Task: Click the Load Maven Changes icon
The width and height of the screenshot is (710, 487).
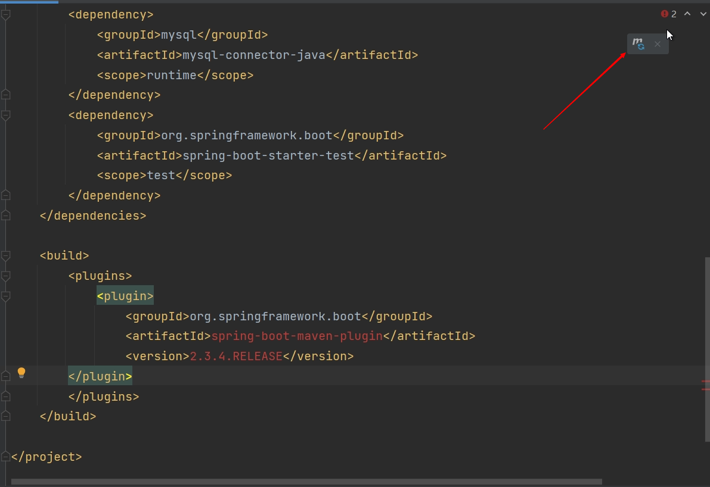Action: coord(638,44)
